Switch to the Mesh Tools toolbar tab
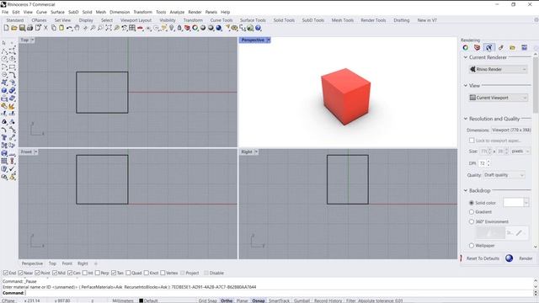Image resolution: width=539 pixels, height=303 pixels. click(343, 20)
